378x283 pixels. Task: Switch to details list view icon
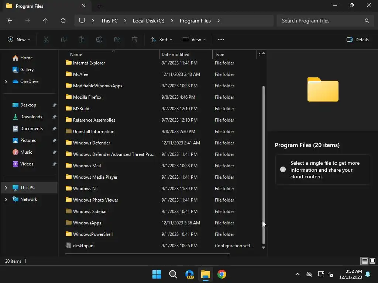(x=364, y=261)
